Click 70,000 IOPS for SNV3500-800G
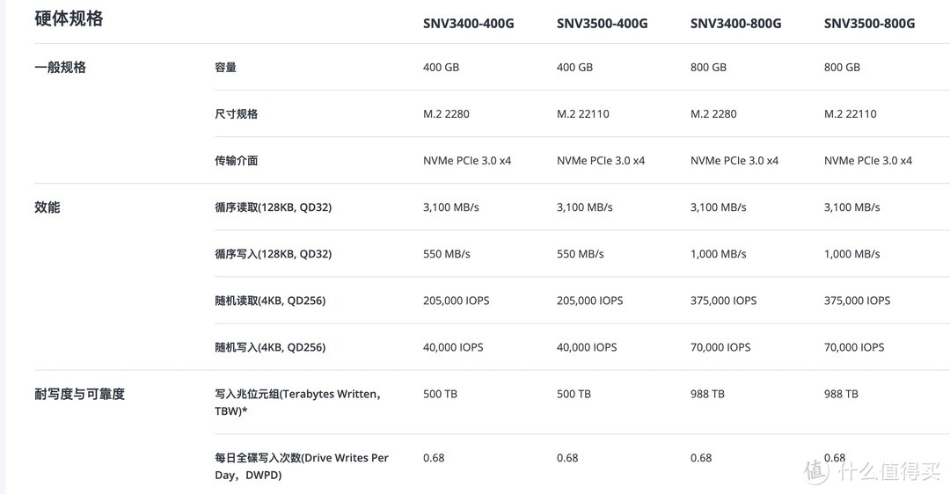 coord(854,347)
